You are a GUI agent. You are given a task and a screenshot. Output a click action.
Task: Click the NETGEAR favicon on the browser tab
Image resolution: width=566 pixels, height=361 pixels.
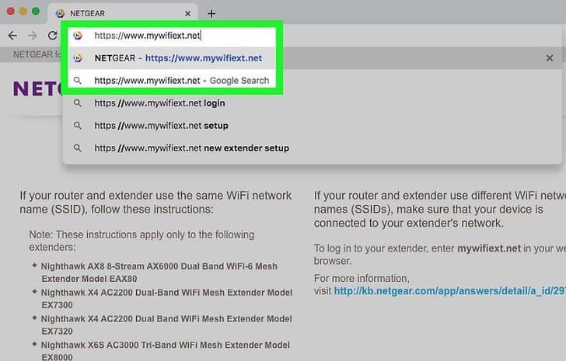pyautogui.click(x=61, y=13)
